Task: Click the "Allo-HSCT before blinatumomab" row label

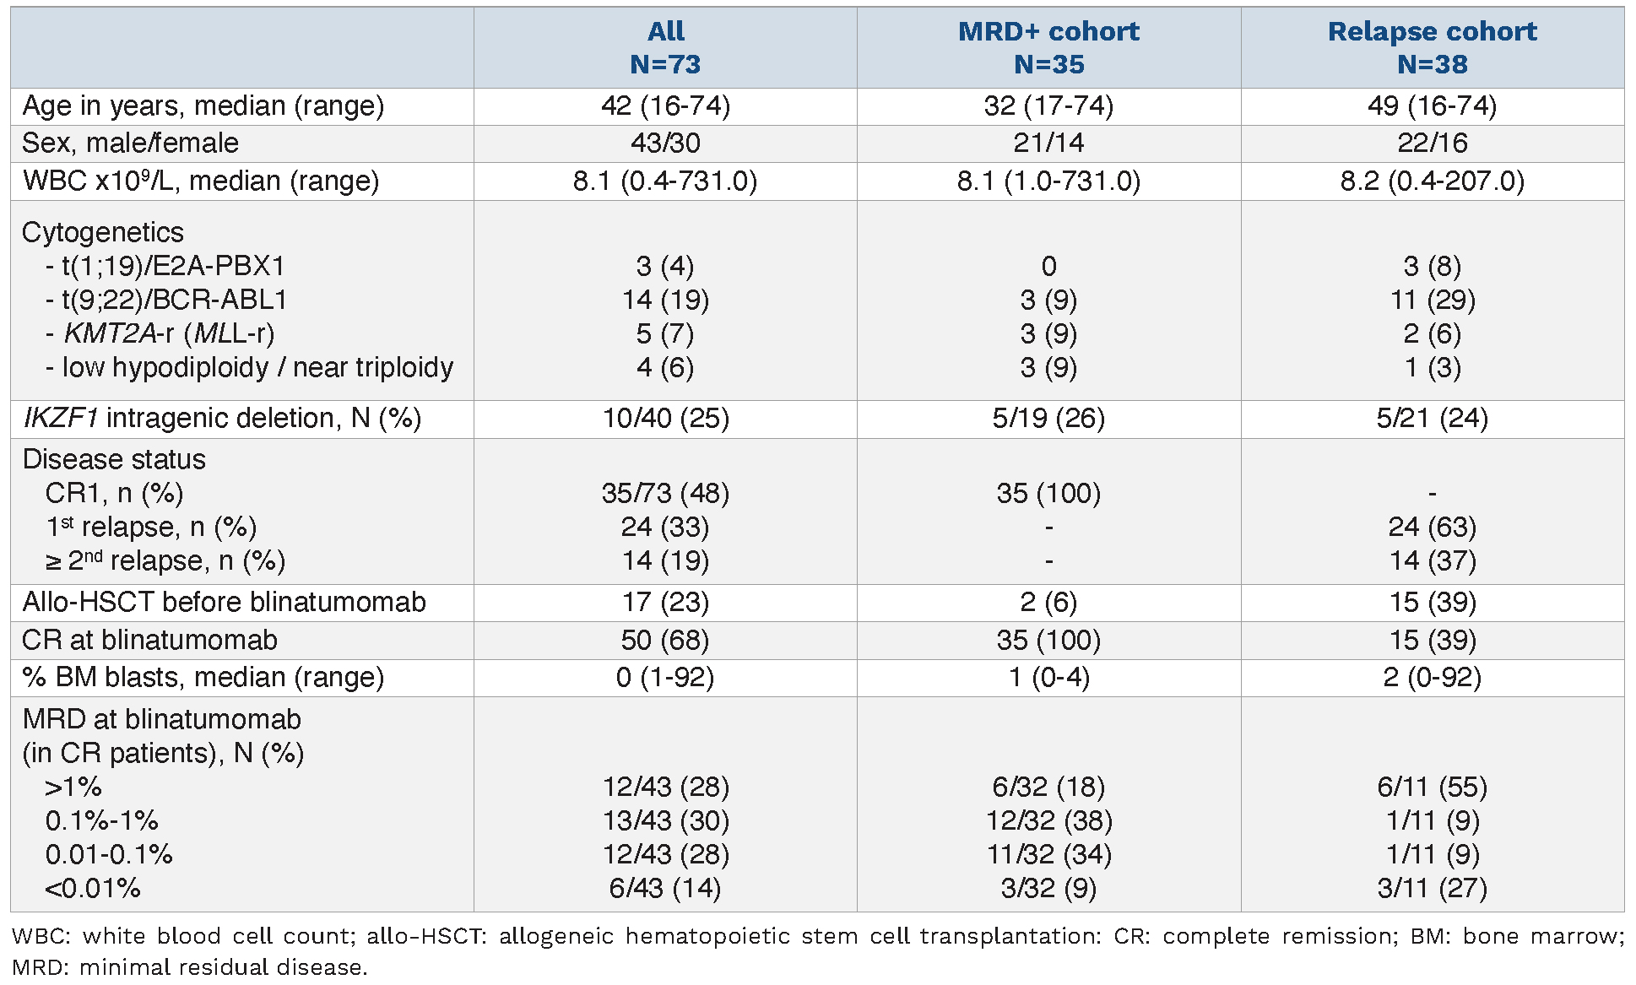Action: point(224,603)
